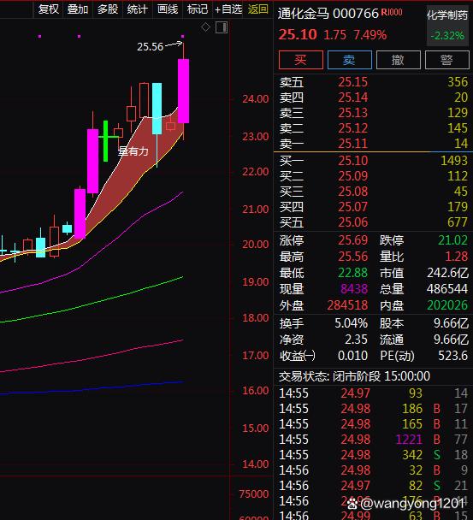
Task: Select the 14:55 tick with volume 1221
Action: 373,440
